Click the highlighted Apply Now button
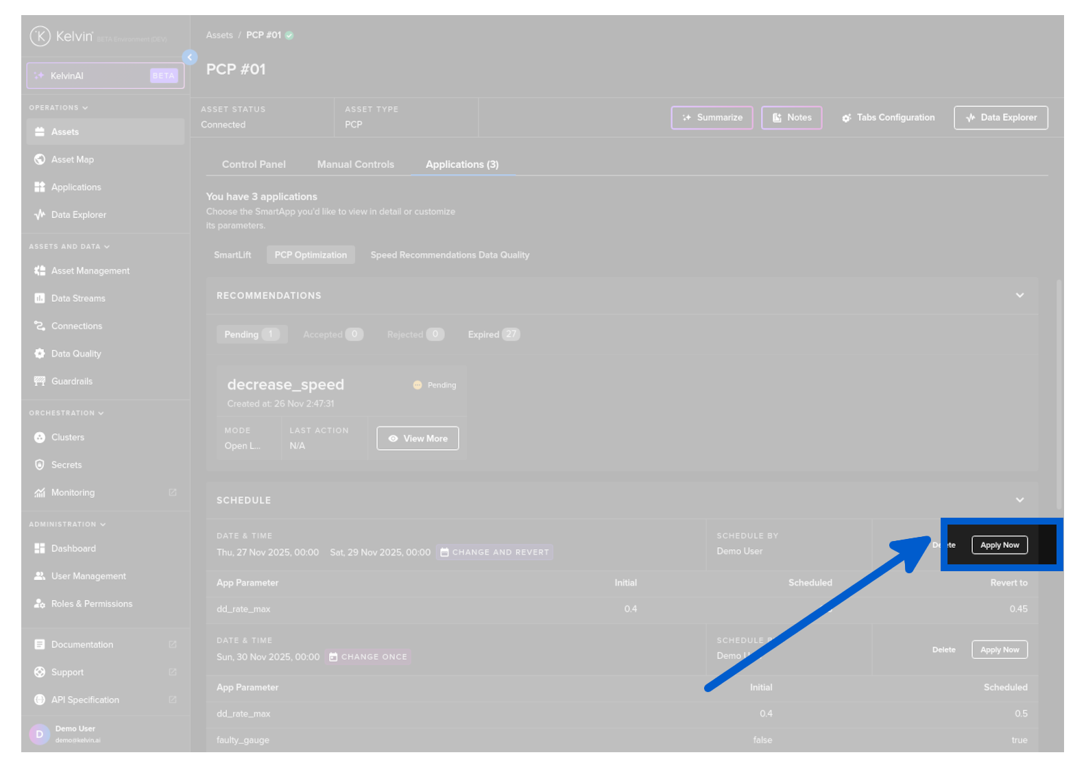 999,545
